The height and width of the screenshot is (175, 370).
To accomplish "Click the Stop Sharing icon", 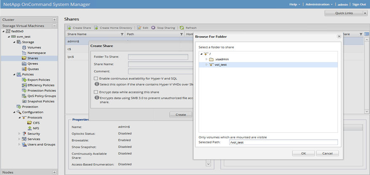I will coord(153,28).
